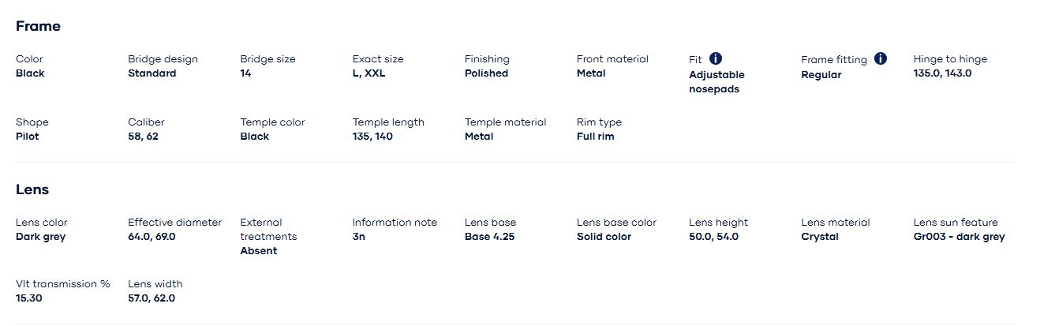Click the Solid color lens base color
Screen dimensions: 1040x326
click(604, 237)
